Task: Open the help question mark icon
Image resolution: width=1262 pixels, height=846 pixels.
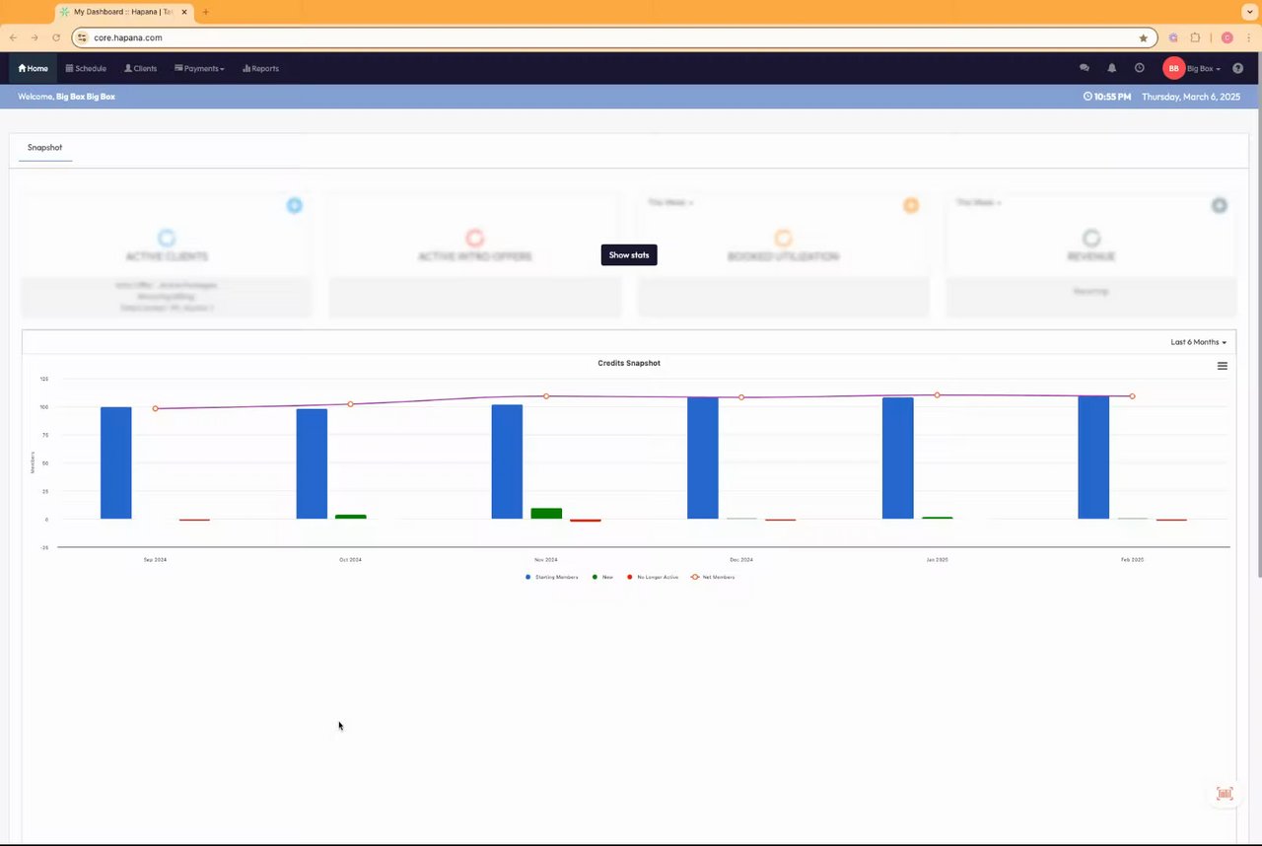Action: pos(1238,68)
